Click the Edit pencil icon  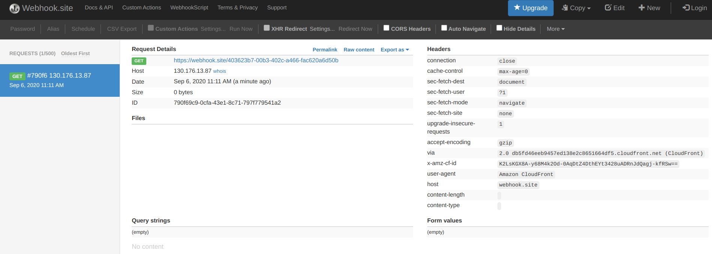(608, 8)
